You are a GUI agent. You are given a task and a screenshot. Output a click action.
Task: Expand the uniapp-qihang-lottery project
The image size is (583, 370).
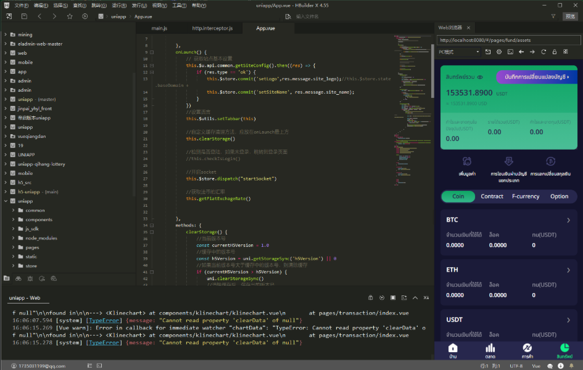6,164
